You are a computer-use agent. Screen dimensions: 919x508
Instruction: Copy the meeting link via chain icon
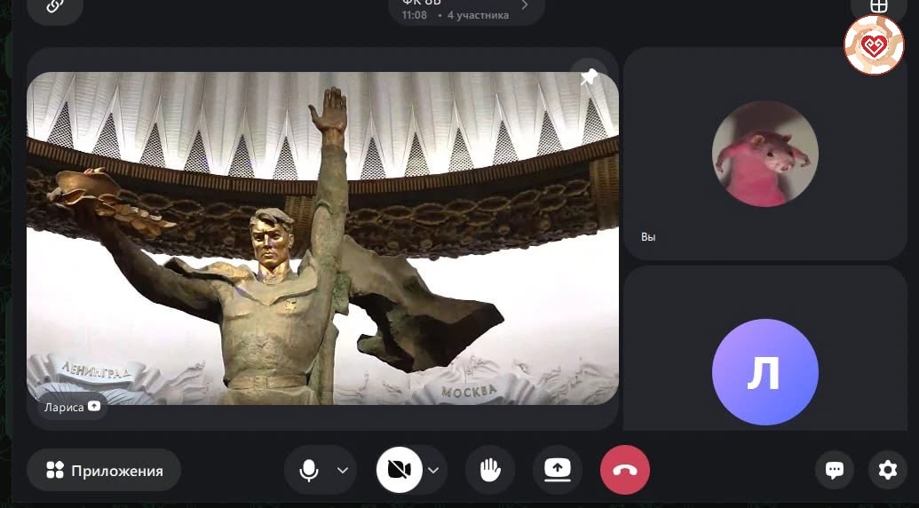(x=55, y=7)
